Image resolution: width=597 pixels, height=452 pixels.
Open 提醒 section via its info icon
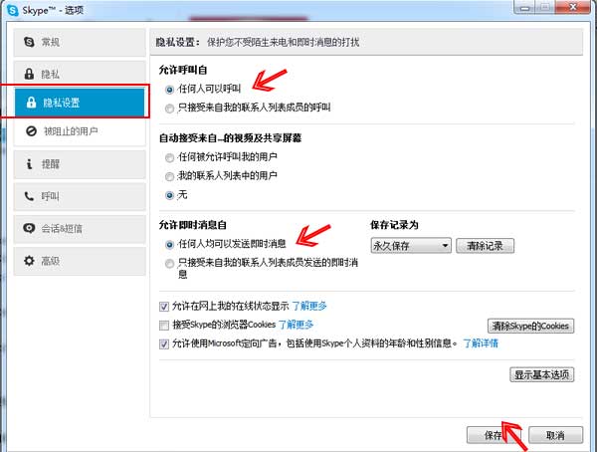click(x=31, y=164)
